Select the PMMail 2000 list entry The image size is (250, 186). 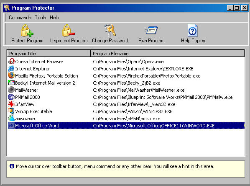pyautogui.click(x=126, y=97)
